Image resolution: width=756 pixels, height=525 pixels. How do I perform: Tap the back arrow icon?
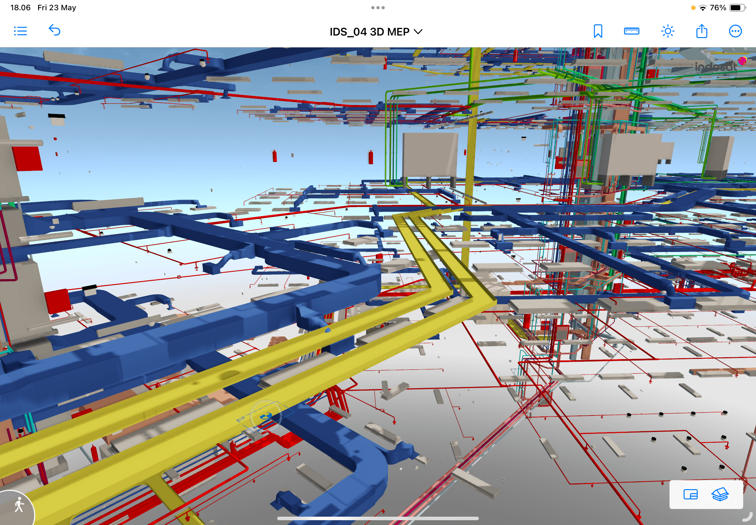(55, 30)
